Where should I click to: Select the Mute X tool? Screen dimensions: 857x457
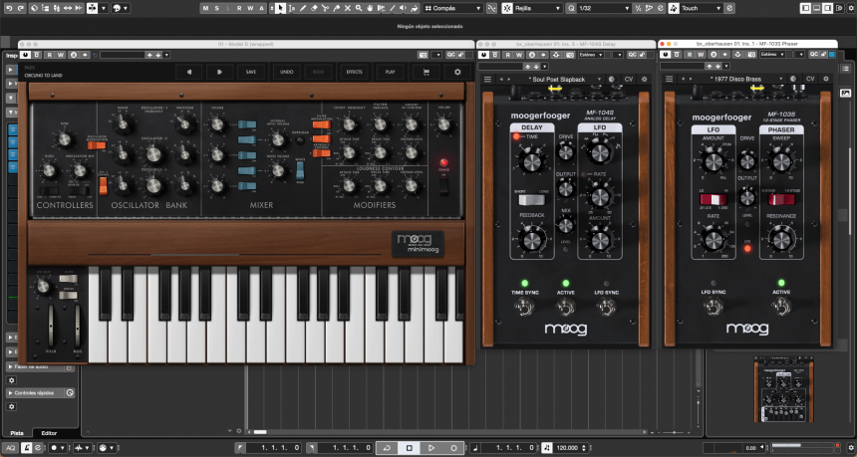[347, 8]
